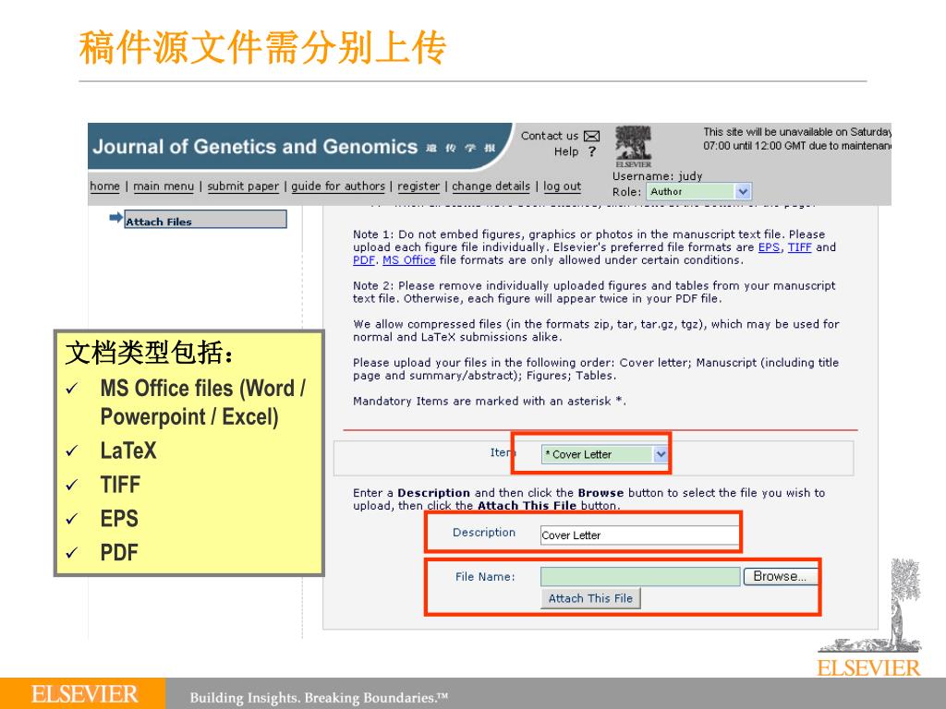Click the File Name input field
The image size is (946, 709).
(x=640, y=576)
